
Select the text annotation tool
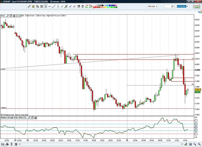41,6
